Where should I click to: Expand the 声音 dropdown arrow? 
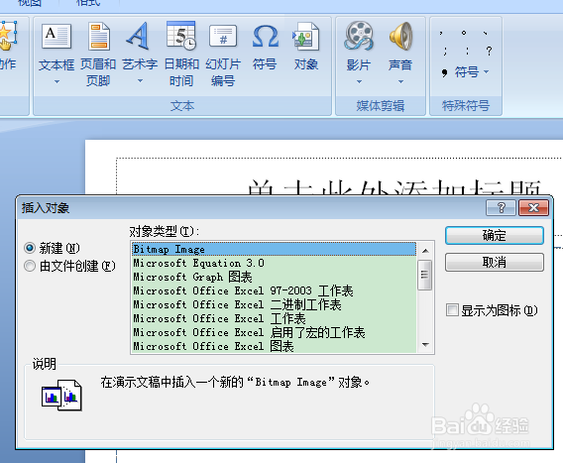tap(400, 82)
